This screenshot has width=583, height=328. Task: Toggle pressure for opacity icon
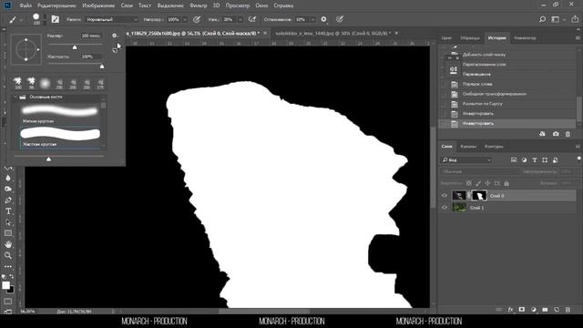tap(197, 19)
